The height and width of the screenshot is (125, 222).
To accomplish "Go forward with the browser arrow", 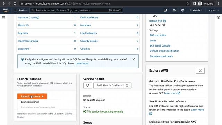I will [x=9, y=3].
